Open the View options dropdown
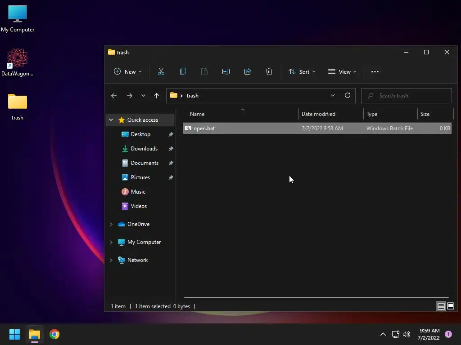The height and width of the screenshot is (345, 461). coord(342,71)
